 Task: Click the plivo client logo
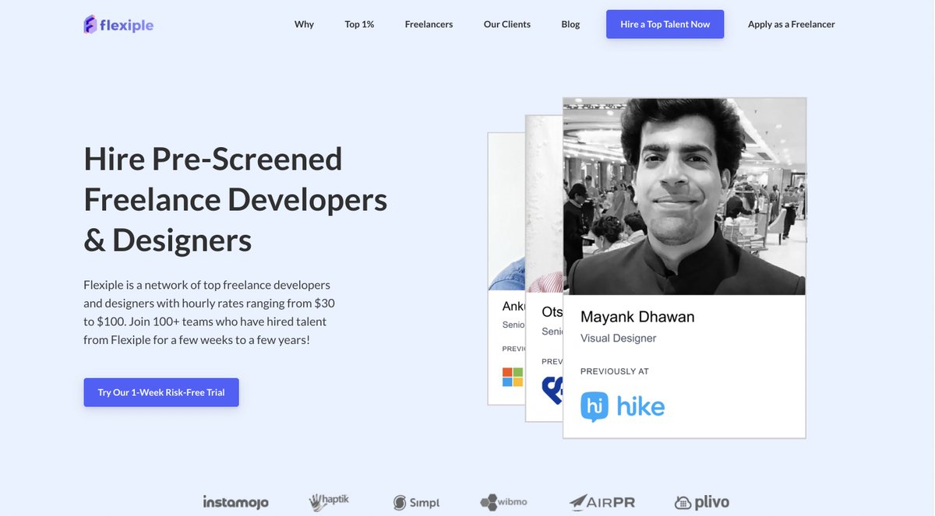(x=702, y=503)
